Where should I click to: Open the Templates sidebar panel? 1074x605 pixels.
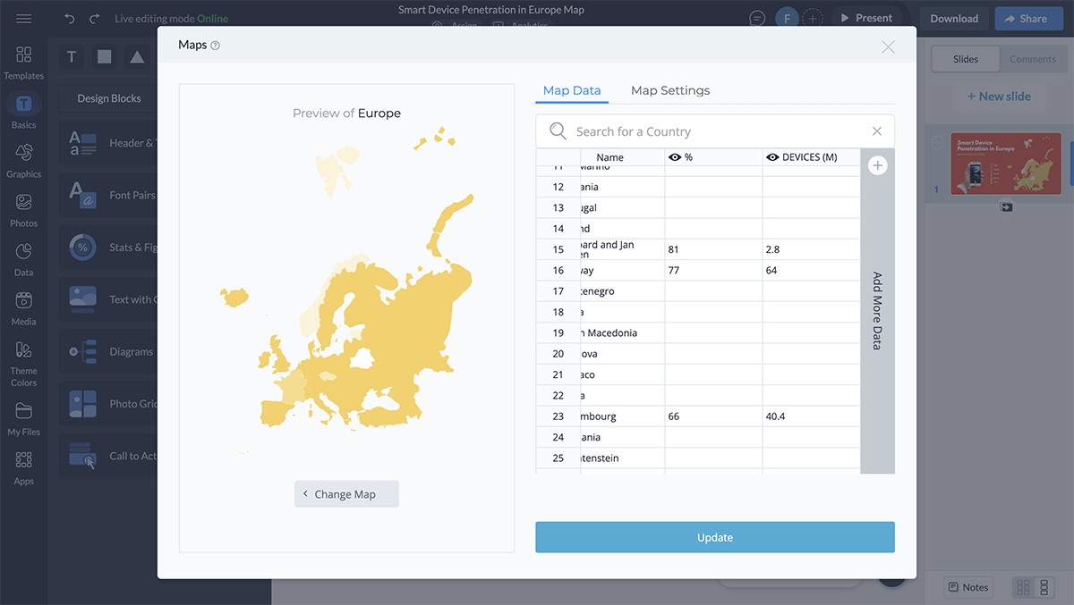(24, 63)
